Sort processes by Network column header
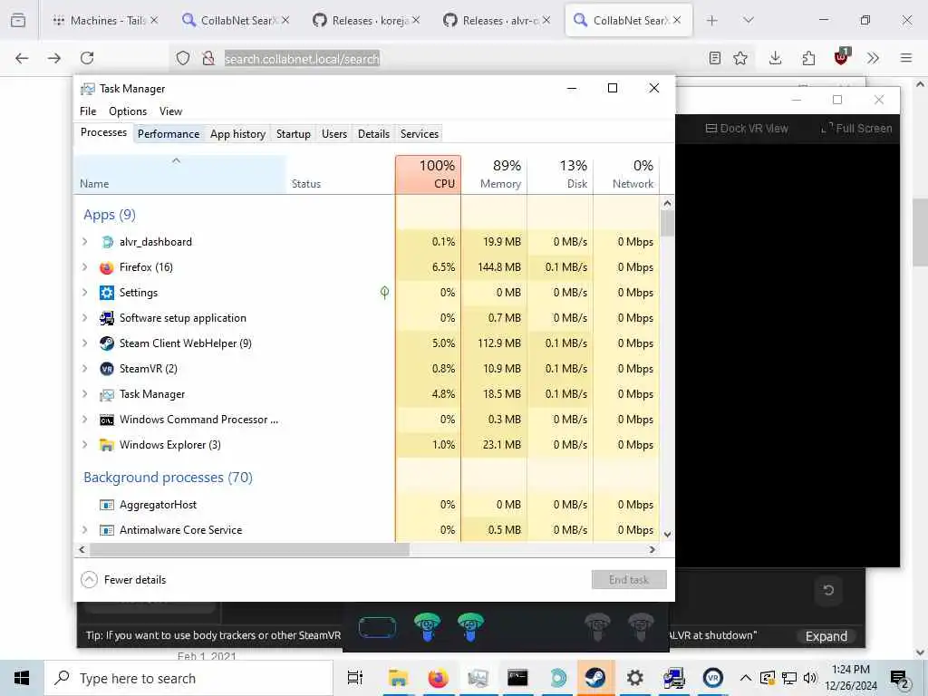The width and height of the screenshot is (928, 696). [x=627, y=175]
